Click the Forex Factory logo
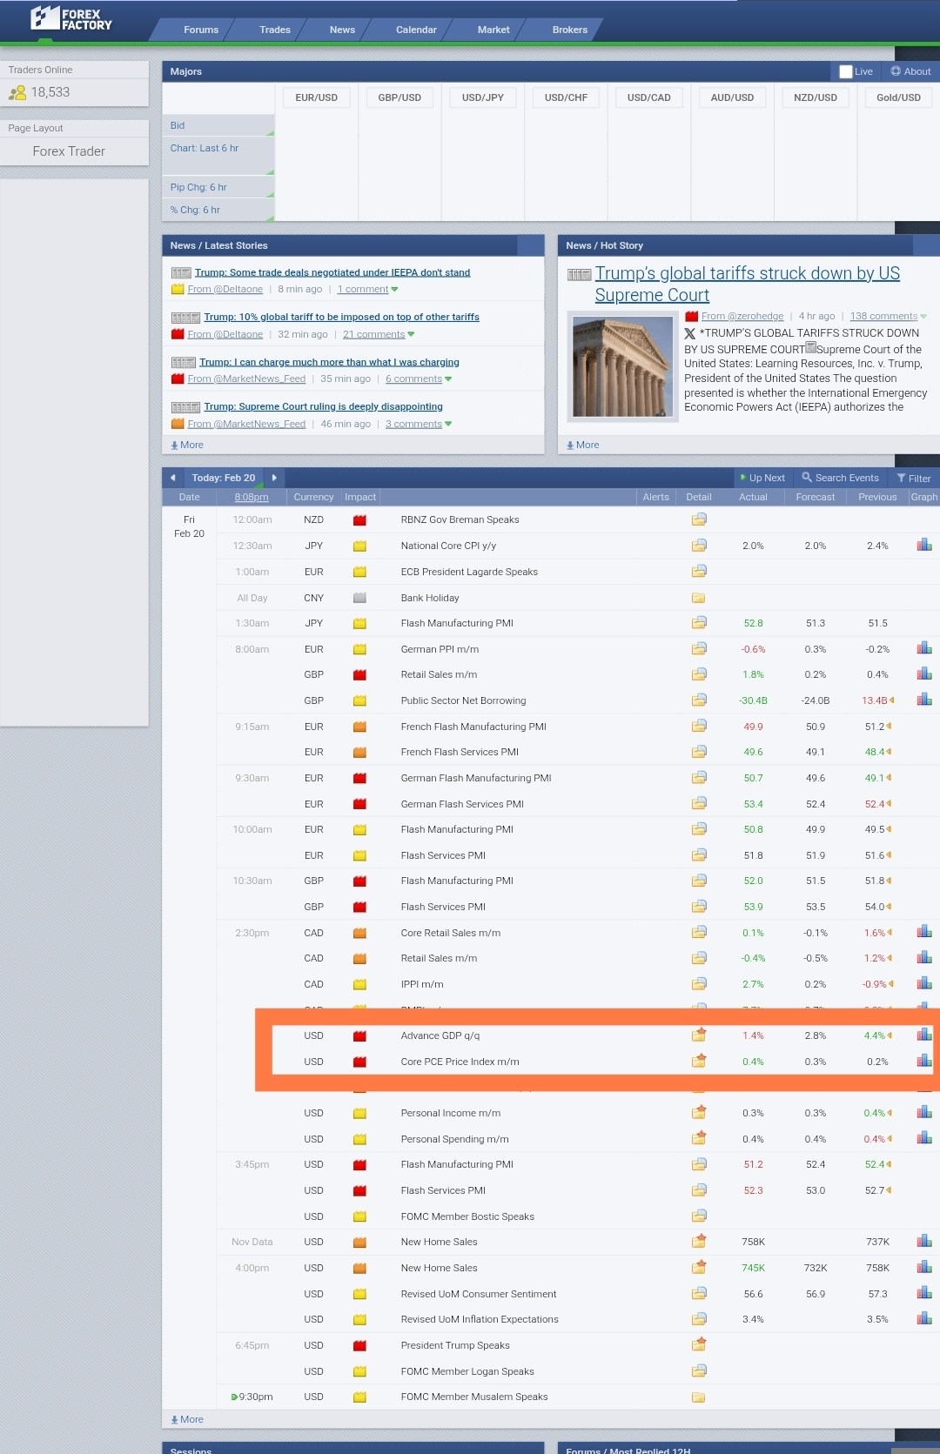Viewport: 940px width, 1454px height. (x=71, y=18)
